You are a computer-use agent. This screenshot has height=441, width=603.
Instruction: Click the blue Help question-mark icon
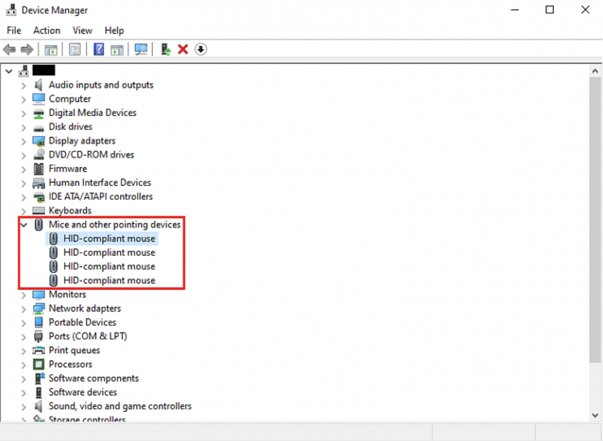tap(99, 49)
